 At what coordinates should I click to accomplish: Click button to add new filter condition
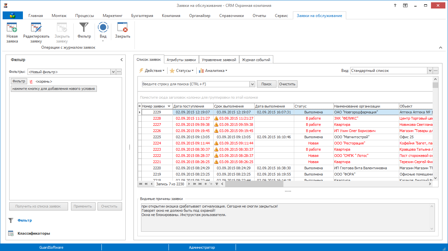coord(54,89)
